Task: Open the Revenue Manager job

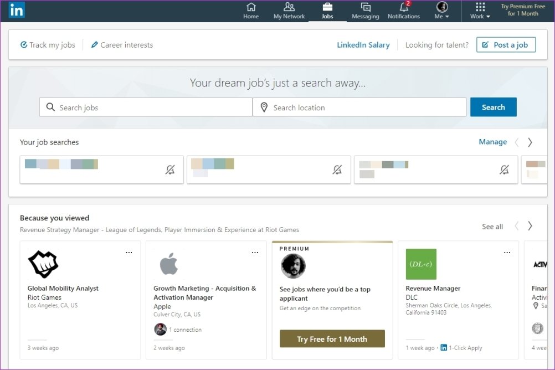Action: point(433,288)
